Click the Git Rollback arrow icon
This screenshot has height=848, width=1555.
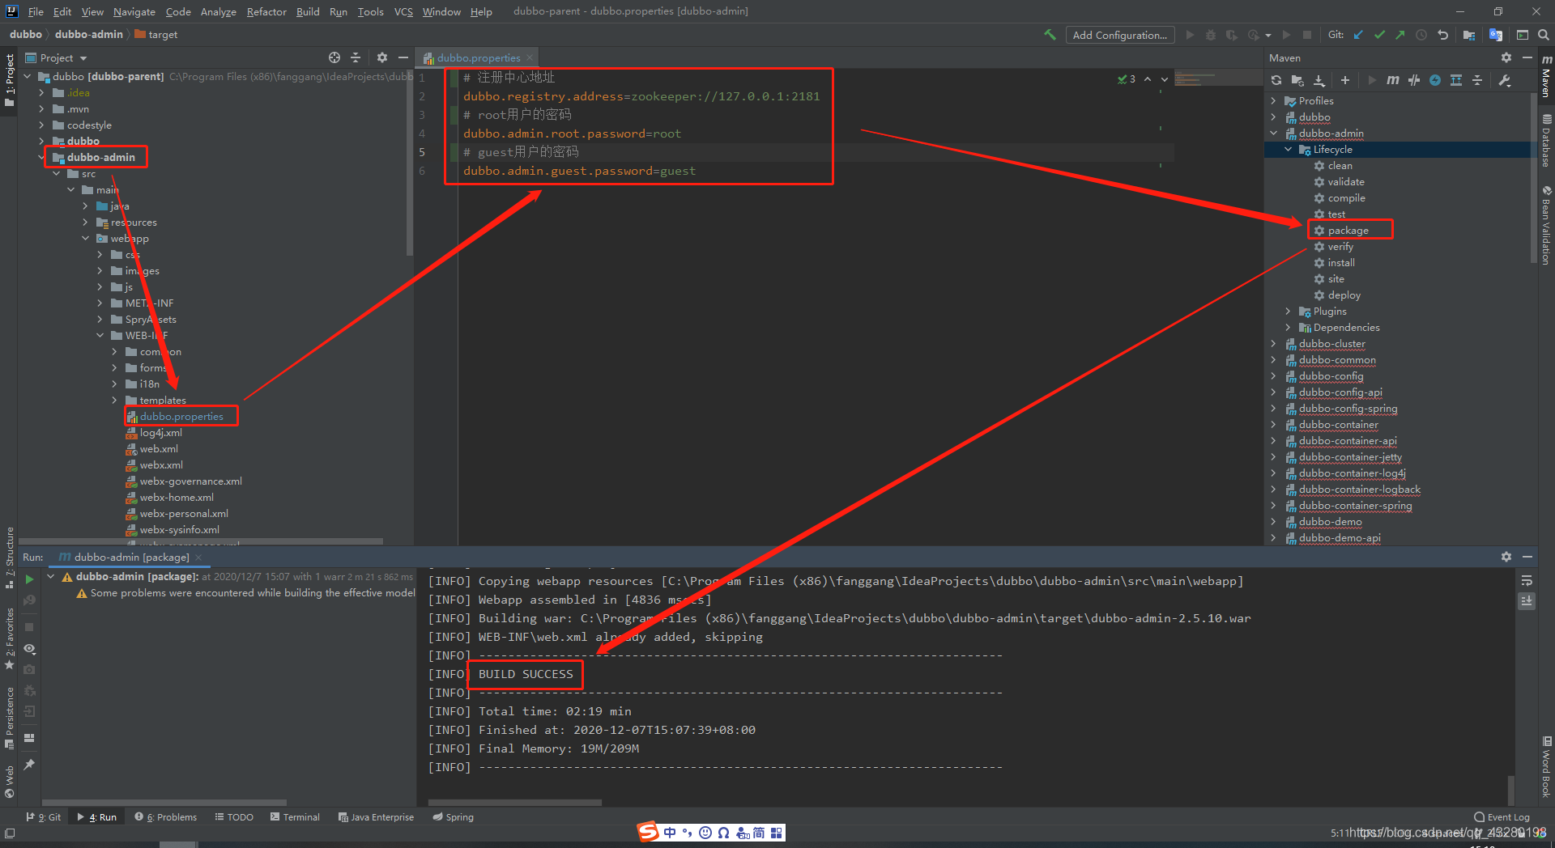point(1442,35)
